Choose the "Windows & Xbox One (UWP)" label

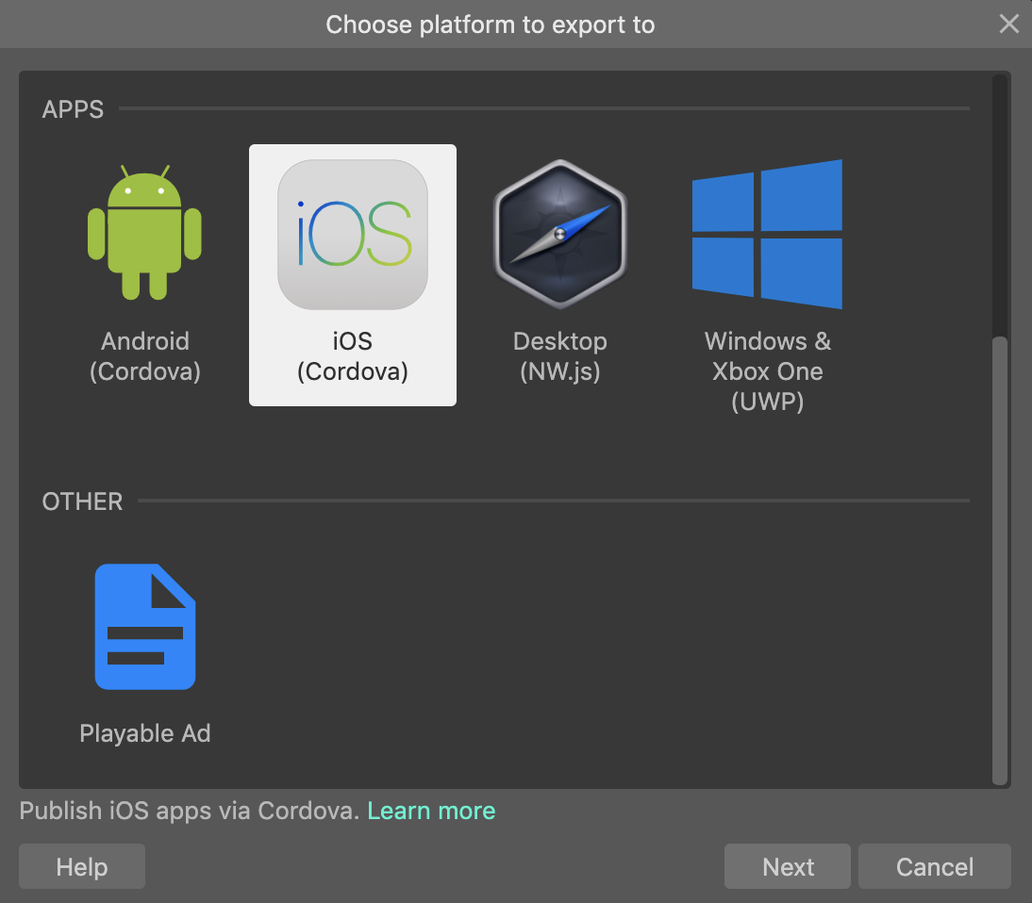[x=767, y=371]
